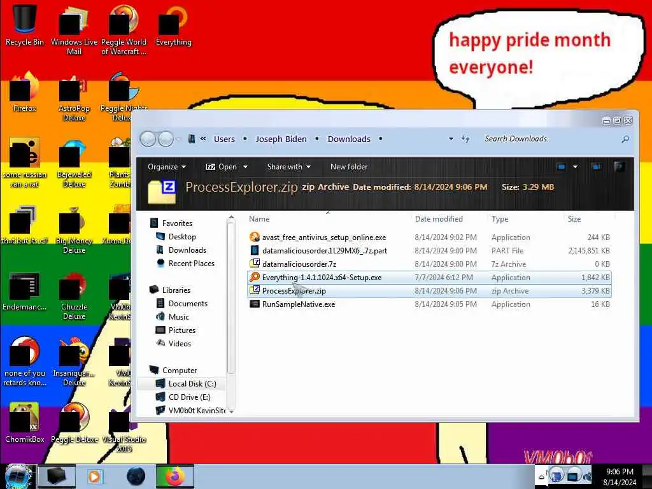652x489 pixels.
Task: Open recent pages dropdown near back button
Action: pyautogui.click(x=178, y=139)
